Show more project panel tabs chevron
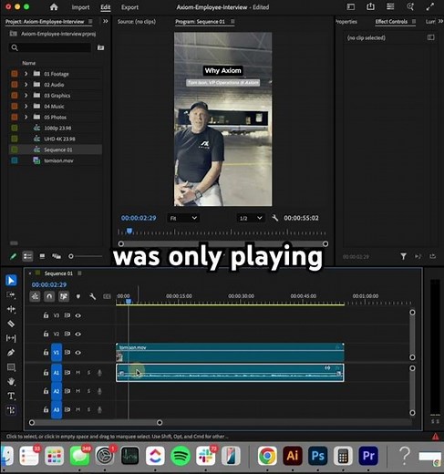This screenshot has height=474, width=444. coord(106,21)
